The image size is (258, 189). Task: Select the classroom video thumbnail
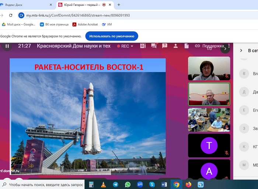pyautogui.click(x=209, y=120)
